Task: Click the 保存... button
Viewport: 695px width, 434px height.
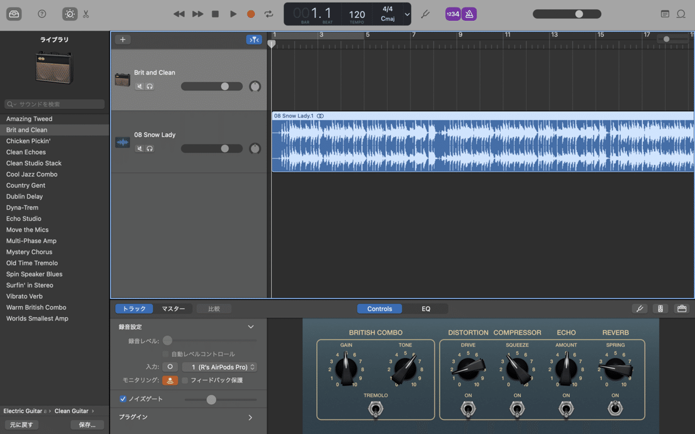Action: (x=87, y=425)
